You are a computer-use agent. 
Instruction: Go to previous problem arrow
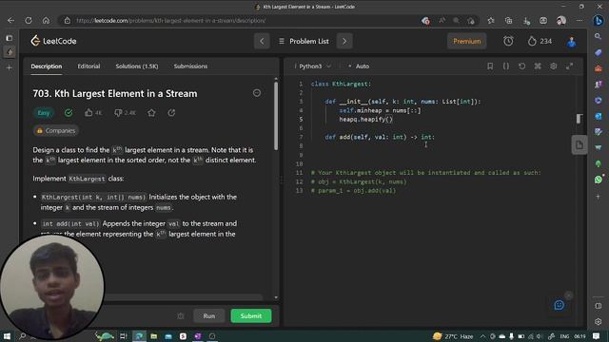pos(262,41)
